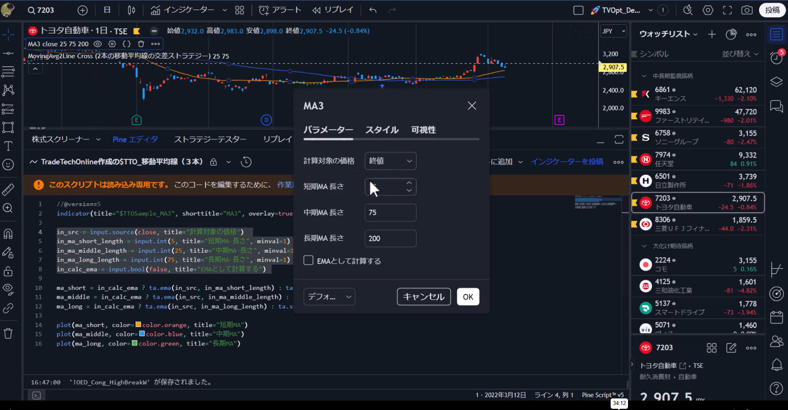Click the インジケーターを投稿 link
788x410 pixels.
coord(567,162)
